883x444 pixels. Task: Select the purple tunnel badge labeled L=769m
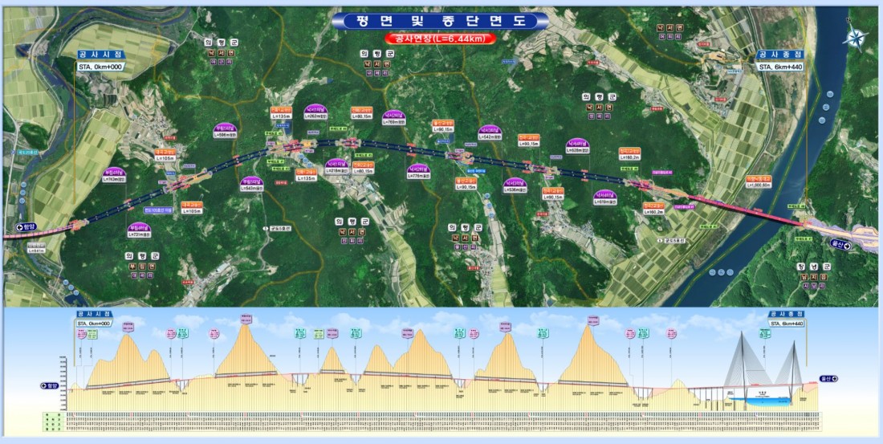393,118
